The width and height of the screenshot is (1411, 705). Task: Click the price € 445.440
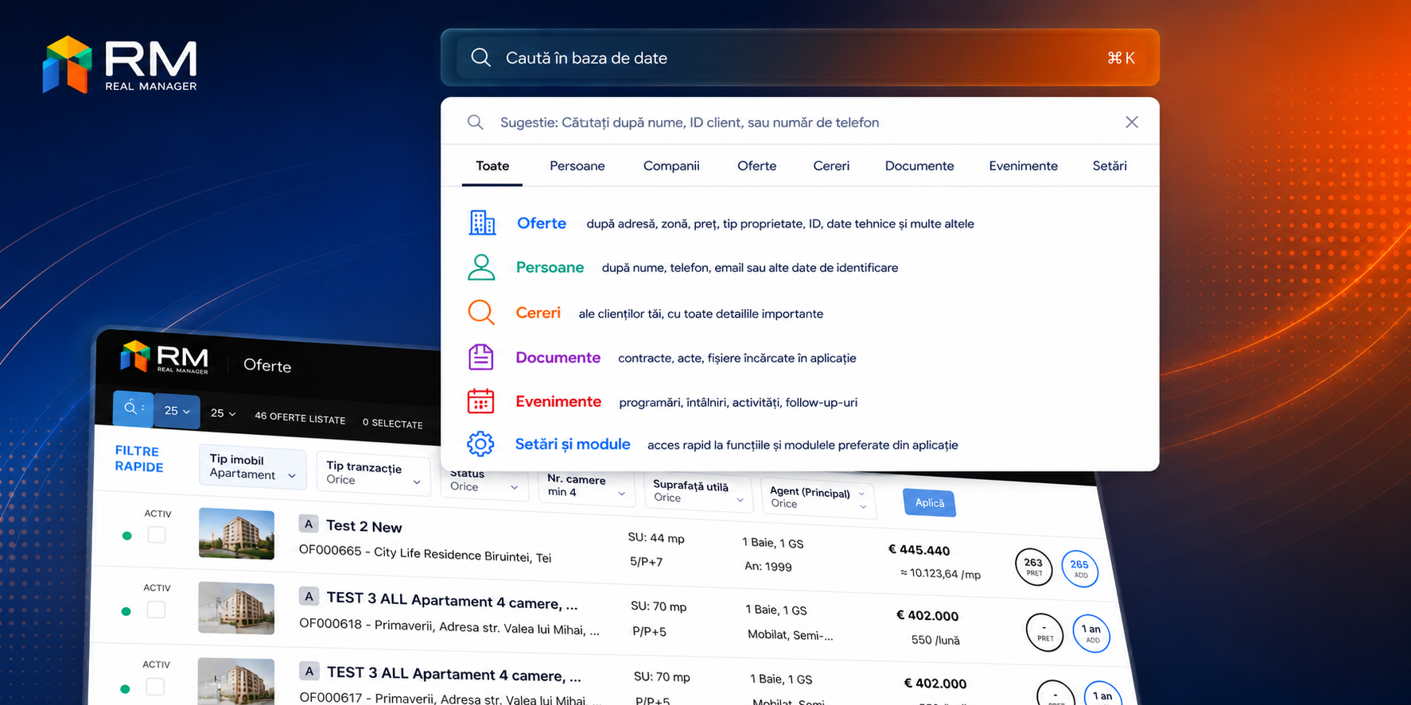[919, 549]
